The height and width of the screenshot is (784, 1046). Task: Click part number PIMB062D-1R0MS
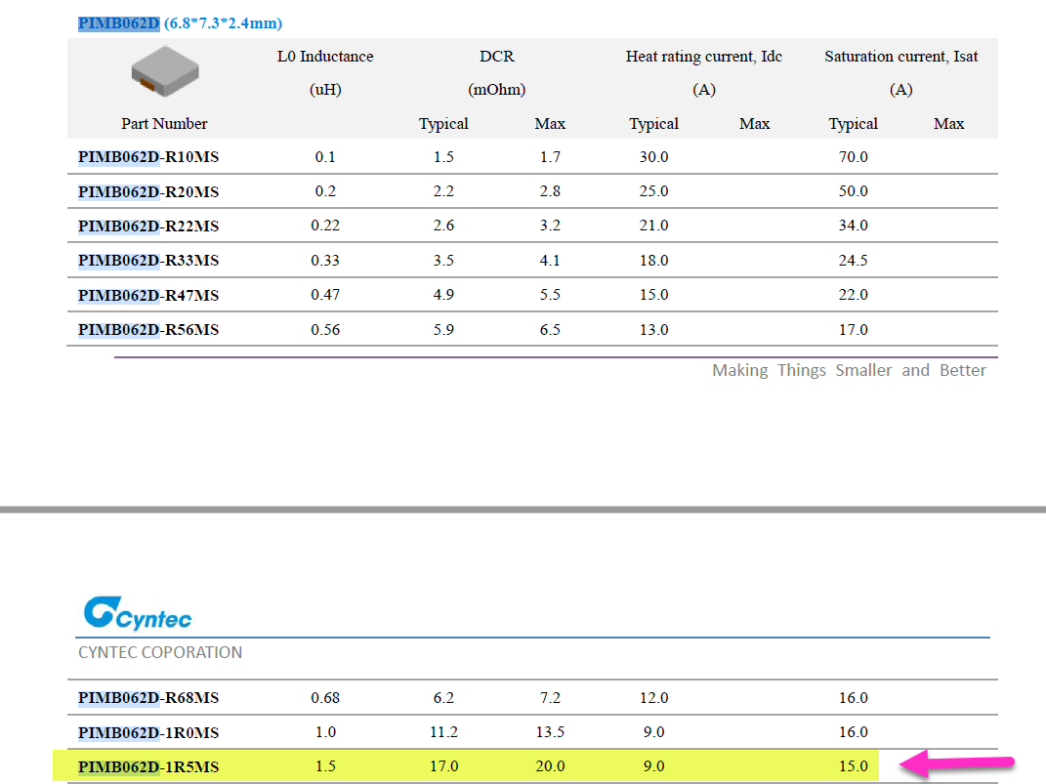pos(148,732)
